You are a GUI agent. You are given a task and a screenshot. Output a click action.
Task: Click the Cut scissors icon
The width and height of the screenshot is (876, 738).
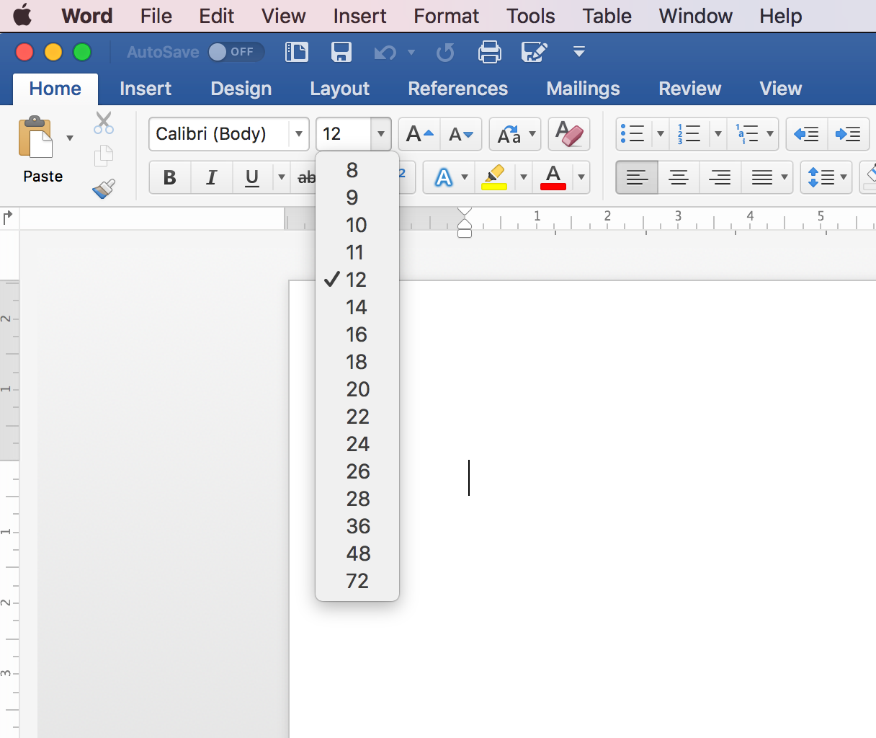coord(104,123)
